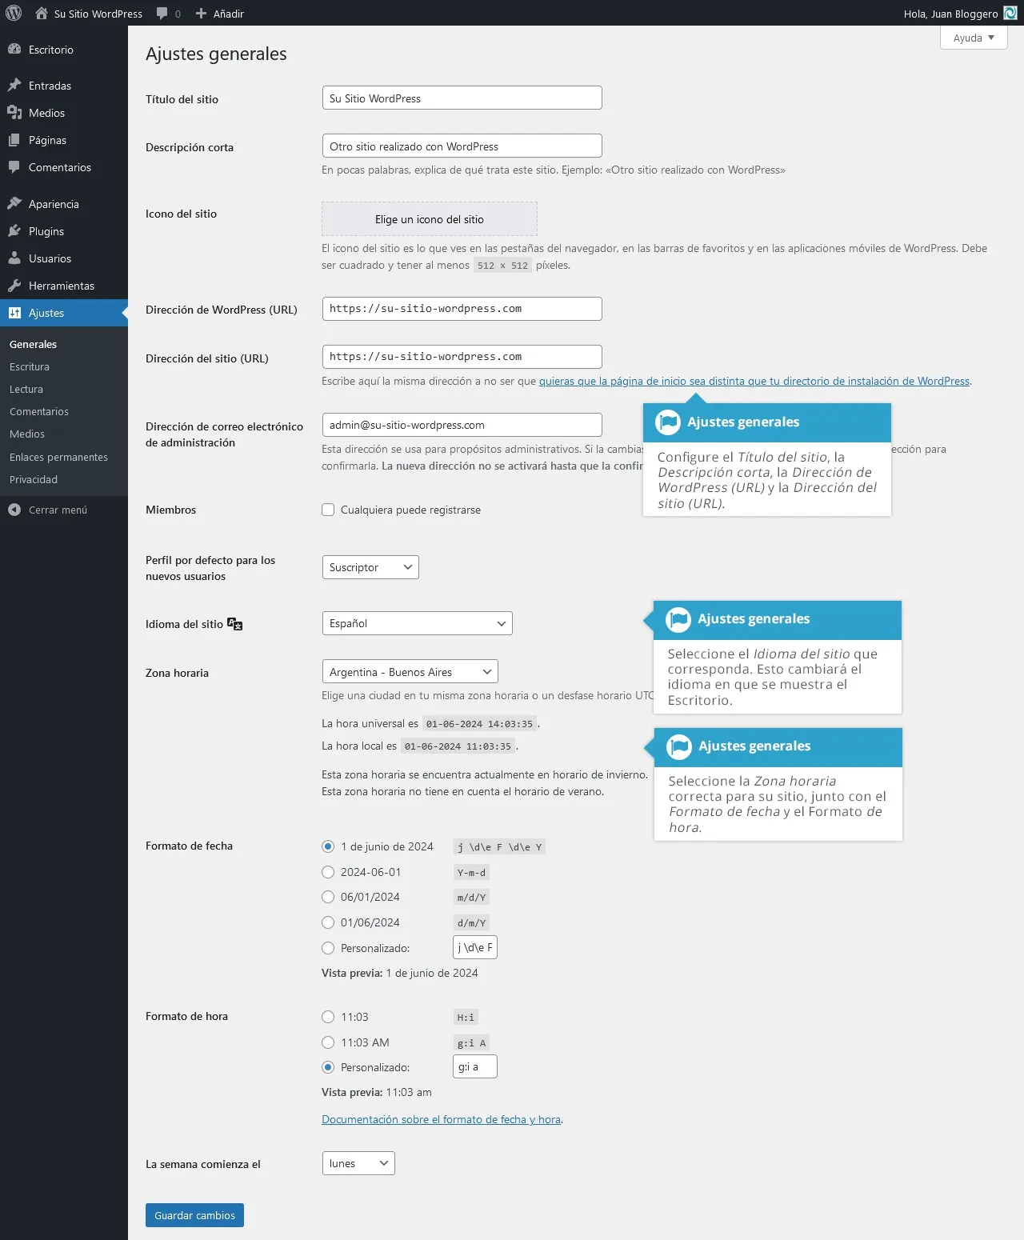Viewport: 1024px width, 1240px height.
Task: Click the Apariencia paintbrush icon
Action: tap(14, 204)
